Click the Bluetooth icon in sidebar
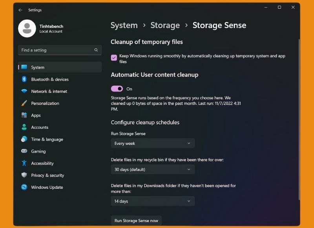The width and height of the screenshot is (314, 228). click(x=24, y=79)
